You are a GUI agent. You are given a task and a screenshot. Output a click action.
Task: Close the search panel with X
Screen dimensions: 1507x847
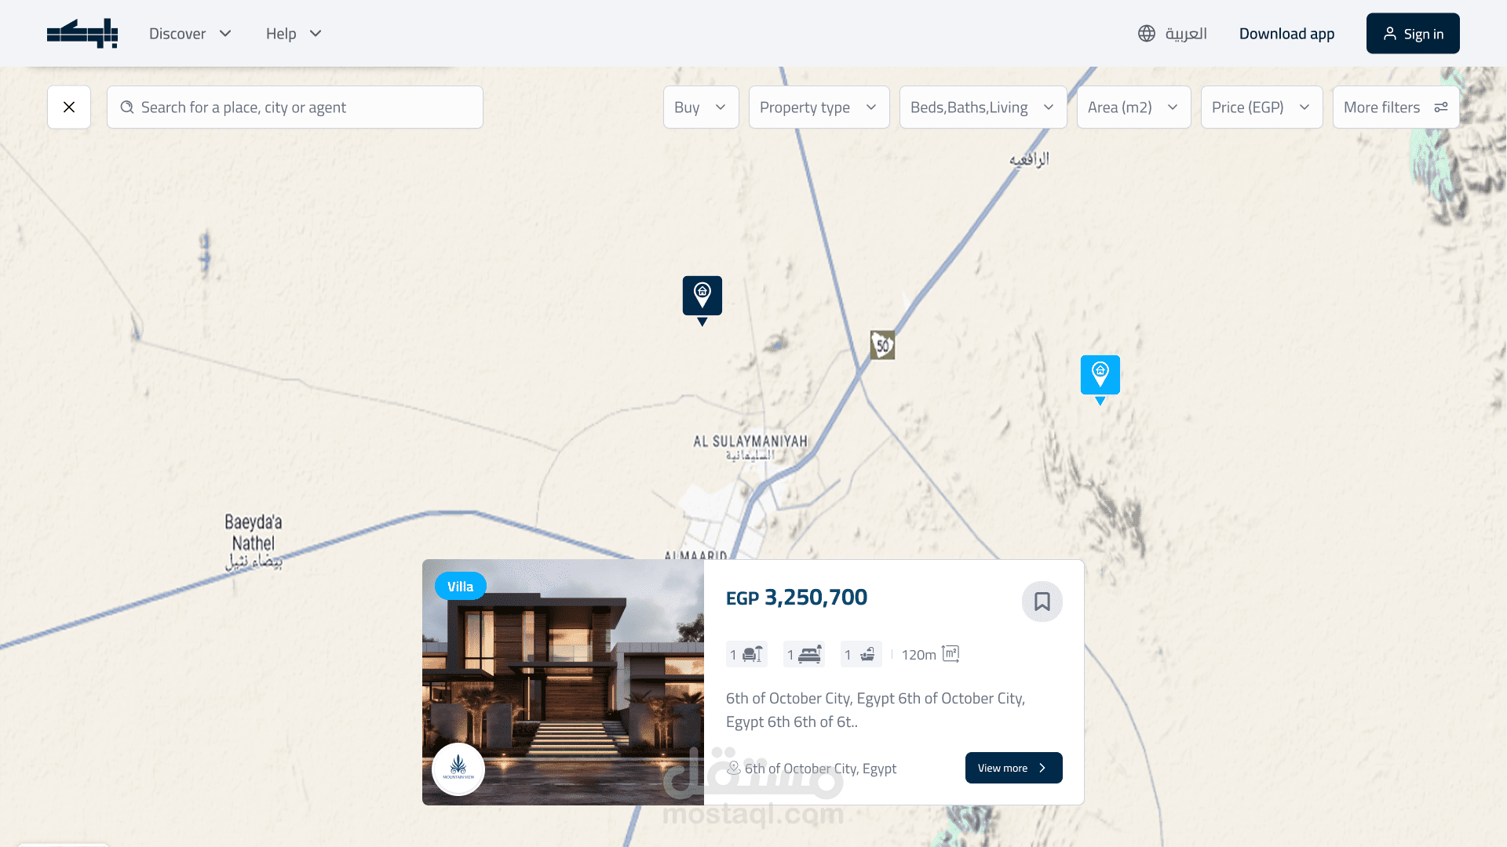(x=69, y=107)
